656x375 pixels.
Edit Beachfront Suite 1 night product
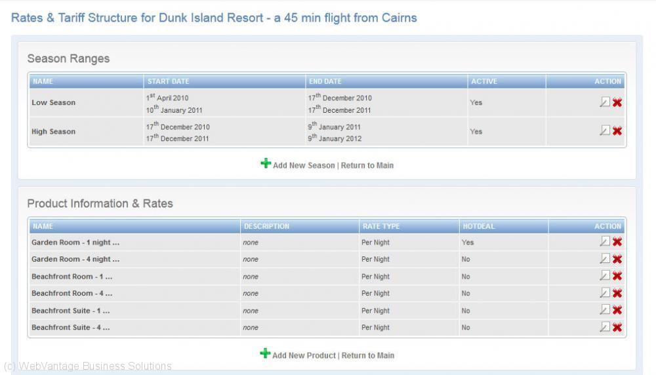tap(605, 310)
